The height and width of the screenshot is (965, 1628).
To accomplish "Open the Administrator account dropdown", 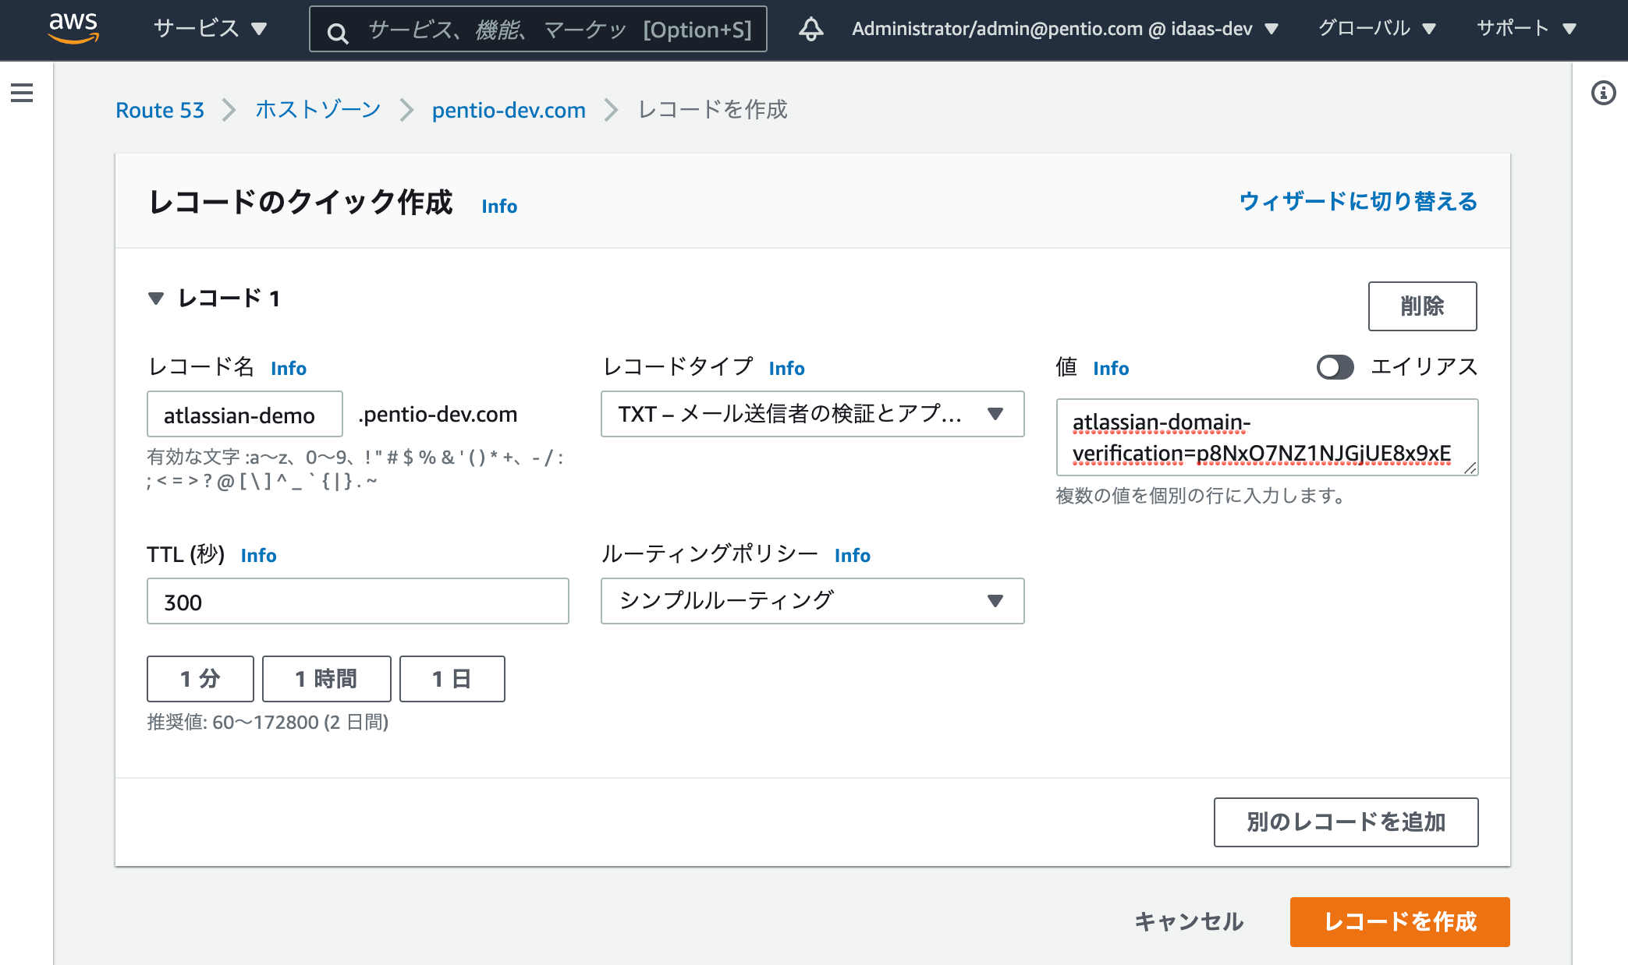I will (1065, 29).
